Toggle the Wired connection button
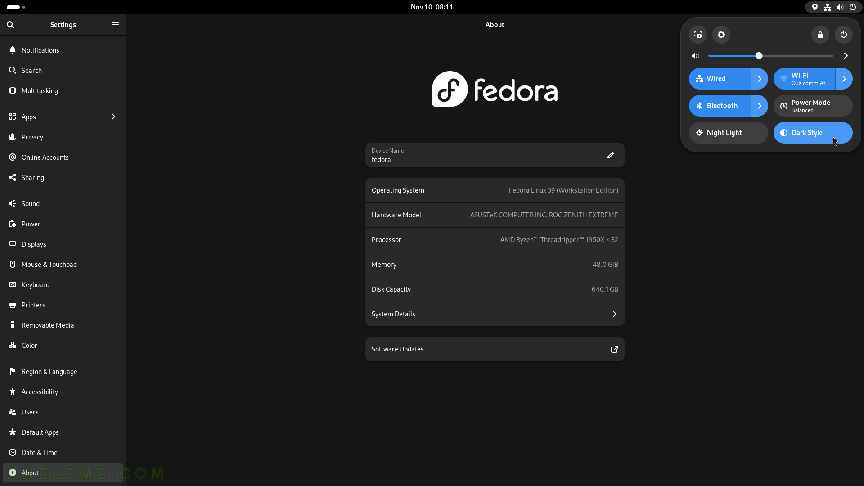This screenshot has width=864, height=486. pos(720,79)
